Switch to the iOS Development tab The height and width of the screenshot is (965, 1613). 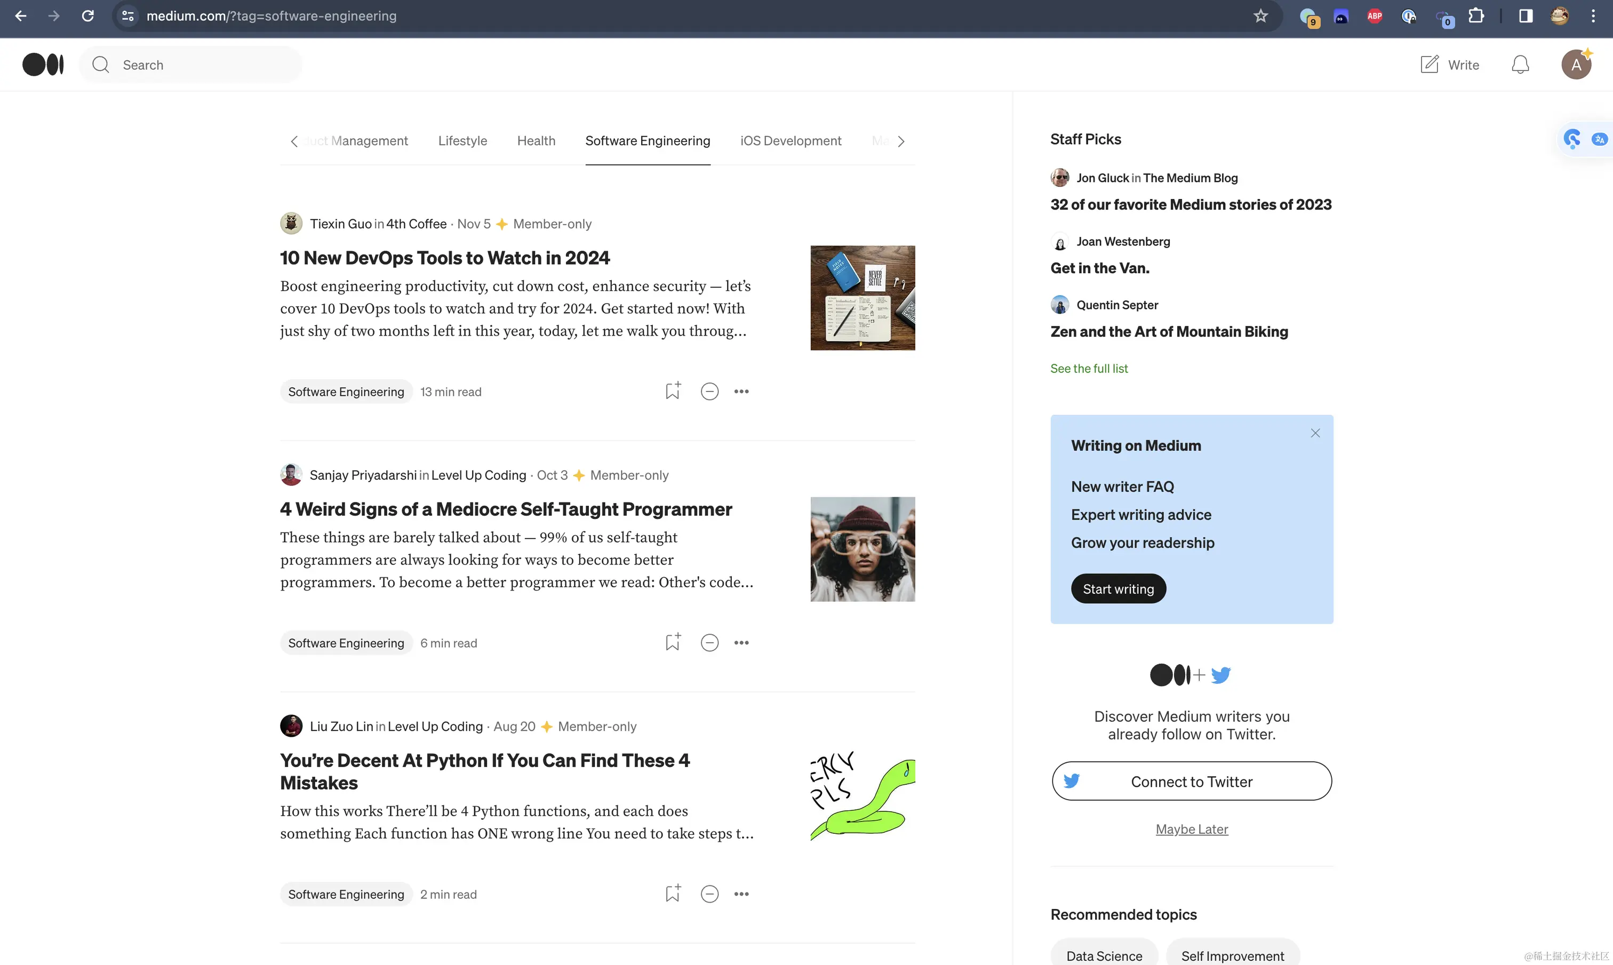tap(790, 140)
